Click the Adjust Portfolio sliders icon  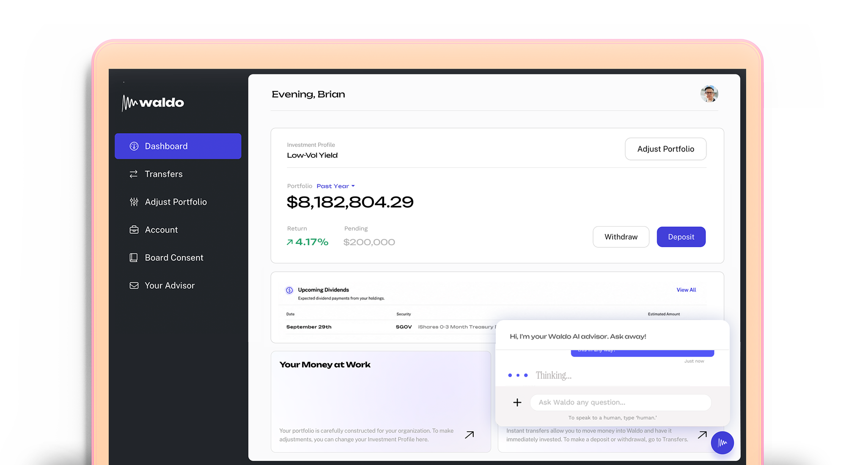pyautogui.click(x=134, y=202)
